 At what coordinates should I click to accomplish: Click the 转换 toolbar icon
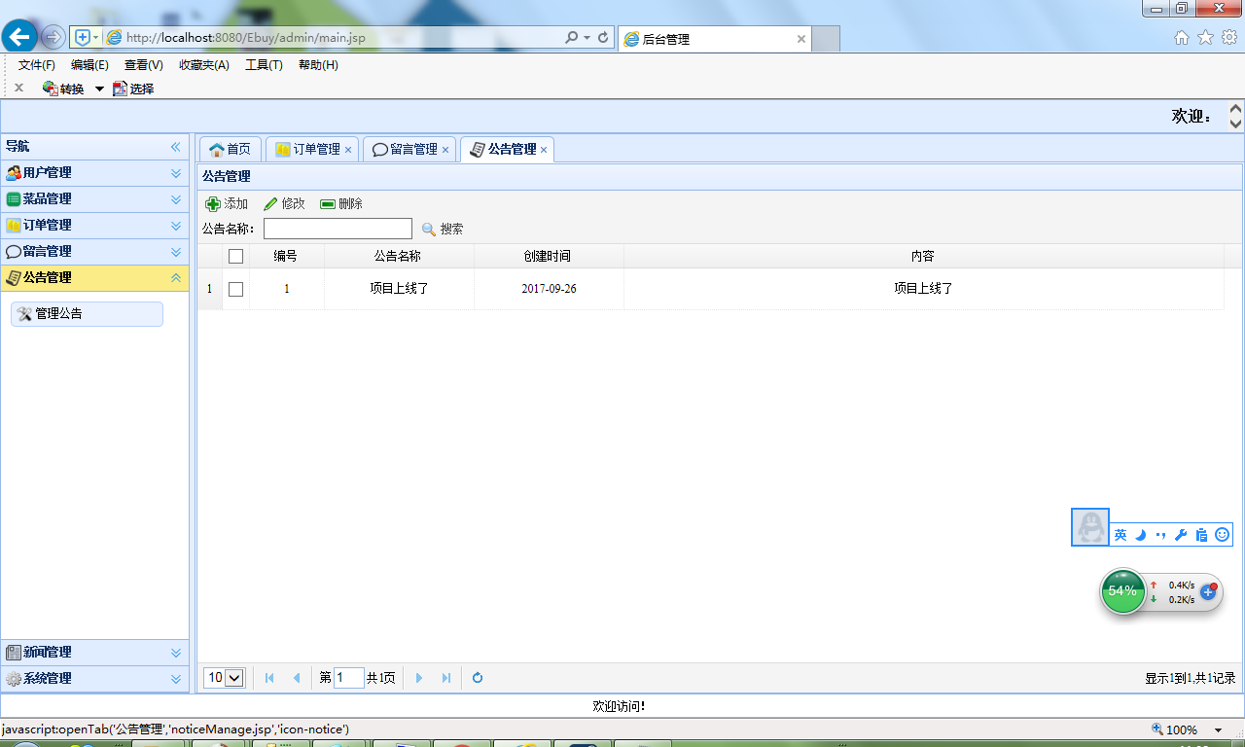[x=51, y=89]
